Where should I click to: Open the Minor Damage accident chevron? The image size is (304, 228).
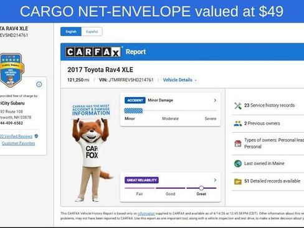(215, 100)
